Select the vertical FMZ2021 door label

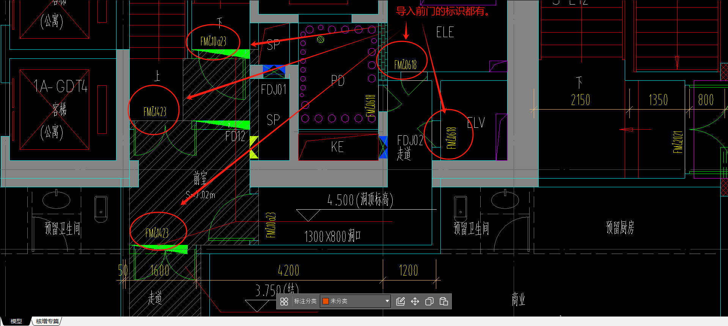[x=678, y=142]
